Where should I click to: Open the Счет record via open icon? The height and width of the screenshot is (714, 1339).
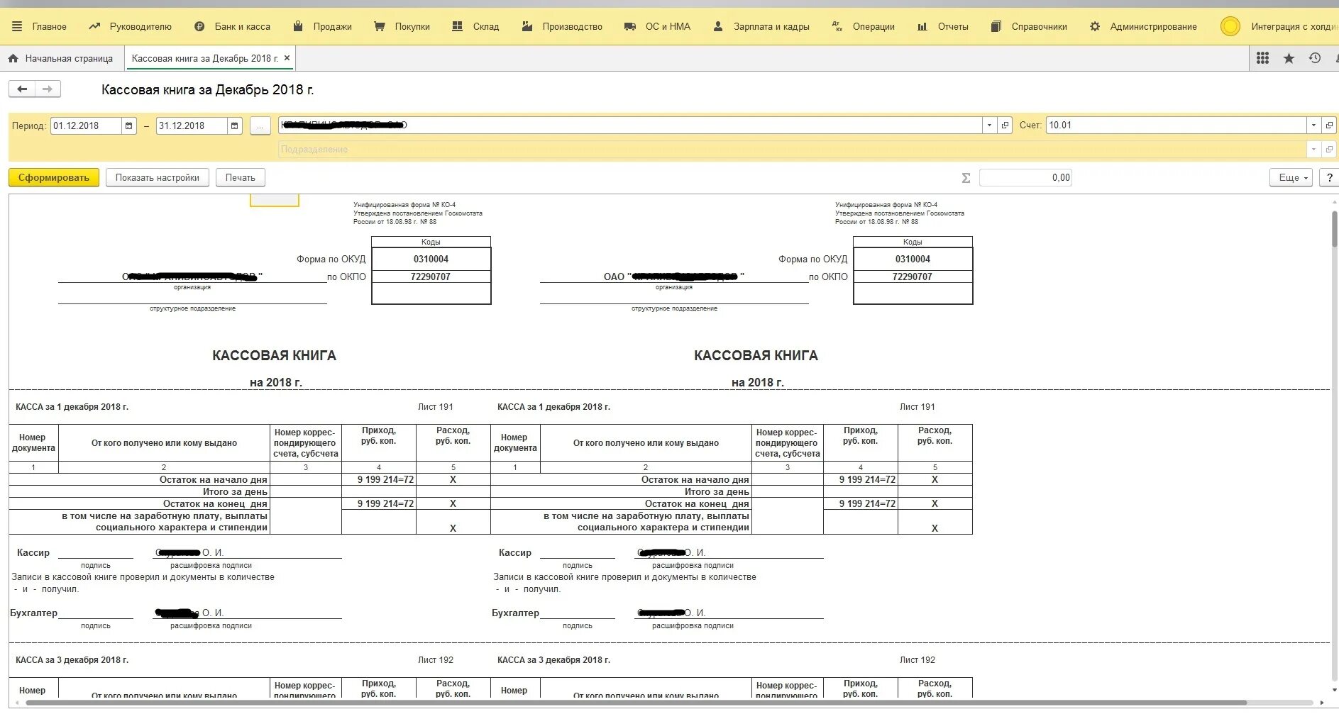1329,125
